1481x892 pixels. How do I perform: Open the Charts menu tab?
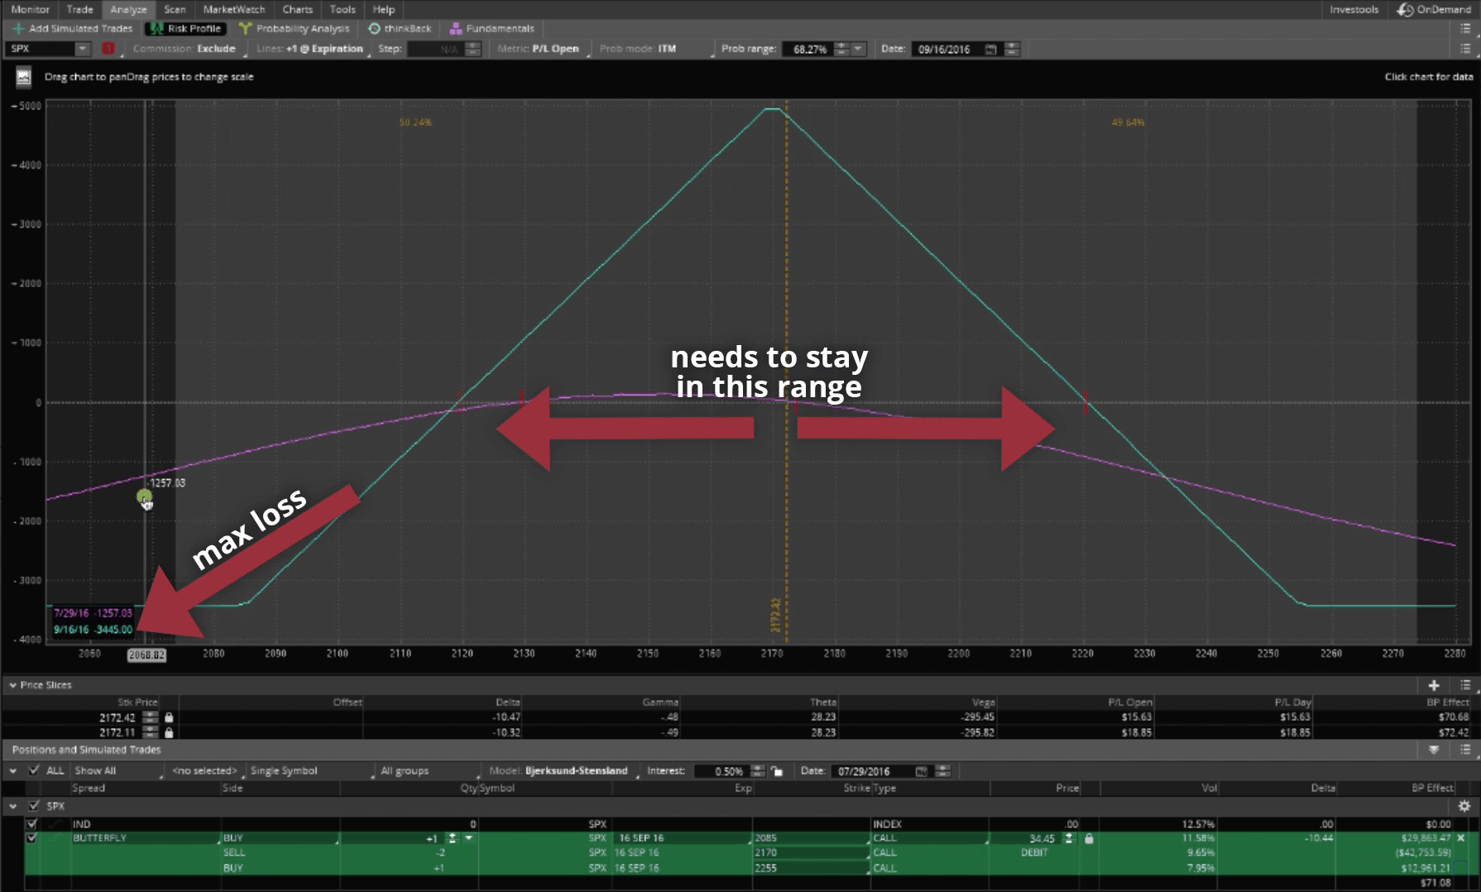[x=298, y=9]
